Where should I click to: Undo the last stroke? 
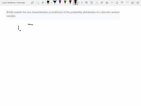pos(122,3)
